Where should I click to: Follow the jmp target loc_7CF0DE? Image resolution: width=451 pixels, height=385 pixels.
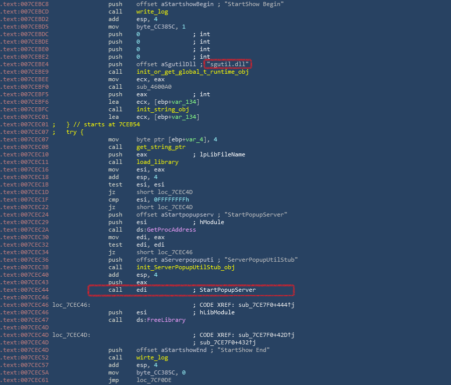tap(154, 380)
